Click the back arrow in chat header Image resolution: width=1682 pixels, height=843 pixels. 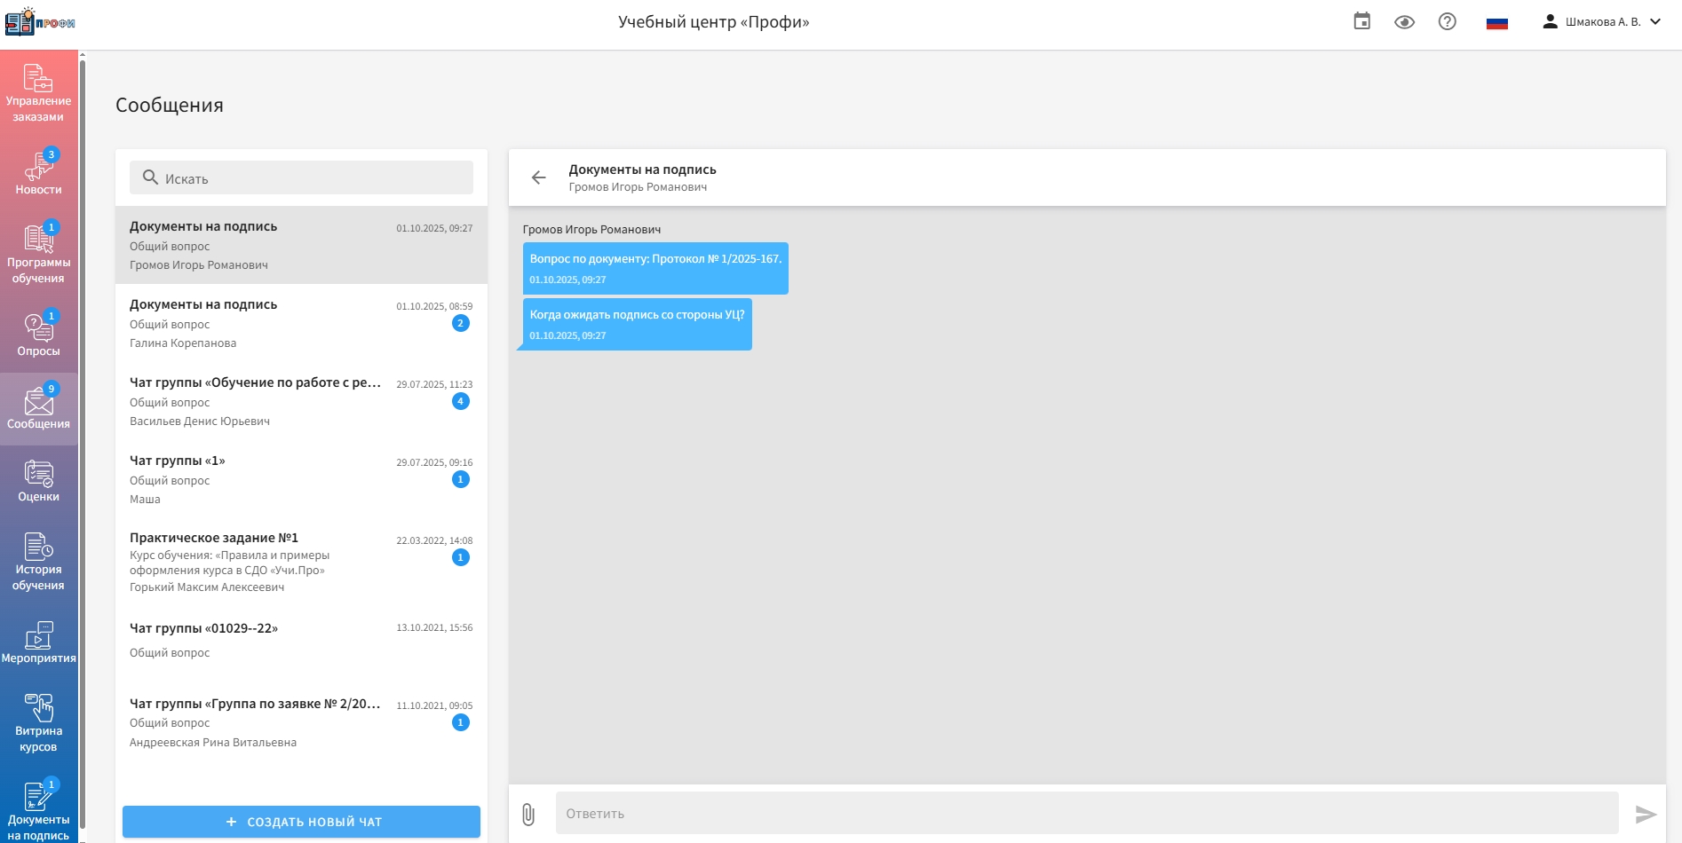tap(538, 177)
